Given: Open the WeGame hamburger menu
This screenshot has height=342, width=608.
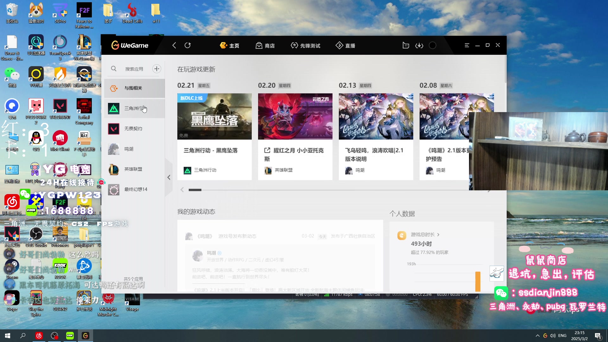Looking at the screenshot, I should [467, 45].
